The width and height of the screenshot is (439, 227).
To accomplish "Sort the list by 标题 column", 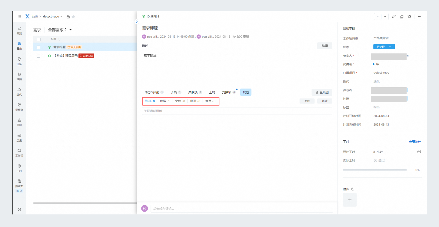I will pyautogui.click(x=55, y=39).
